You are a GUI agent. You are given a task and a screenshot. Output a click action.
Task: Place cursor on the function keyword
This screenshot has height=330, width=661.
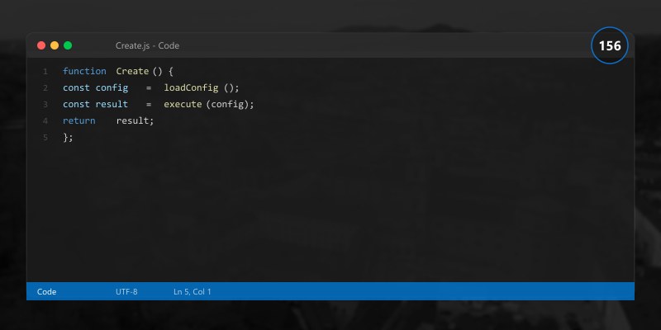click(84, 72)
